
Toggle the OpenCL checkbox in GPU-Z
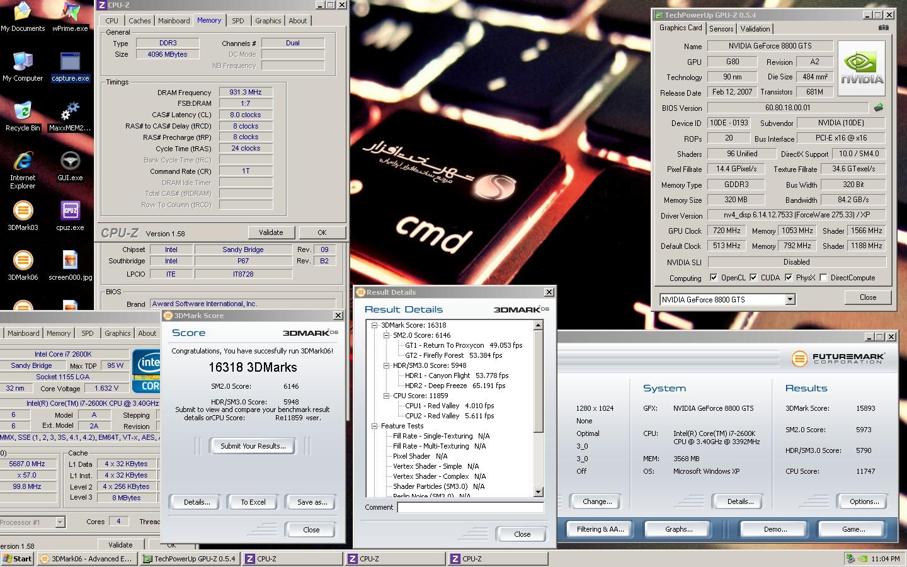click(714, 278)
